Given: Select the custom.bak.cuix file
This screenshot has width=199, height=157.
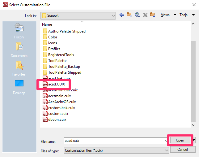Looking at the screenshot, I should tap(59, 108).
